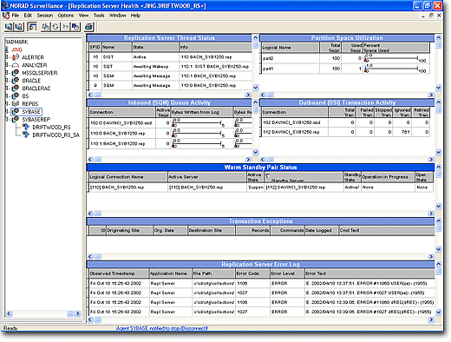Click the ANALYZER gauge icon

click(x=16, y=65)
